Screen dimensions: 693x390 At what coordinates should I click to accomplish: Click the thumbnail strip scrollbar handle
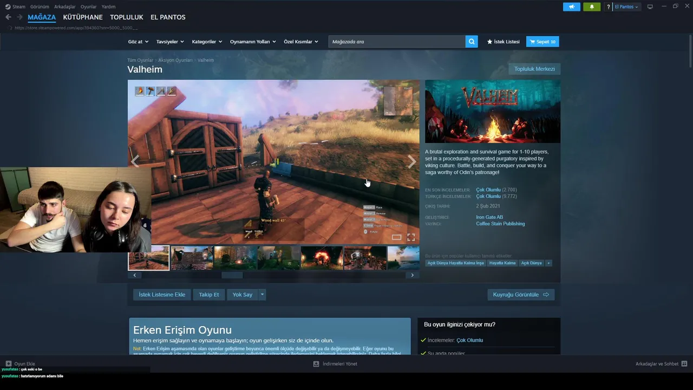232,275
